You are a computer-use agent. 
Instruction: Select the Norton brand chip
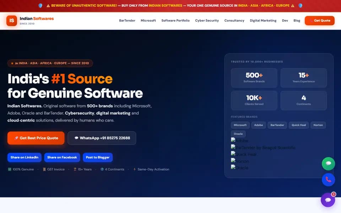click(x=318, y=125)
